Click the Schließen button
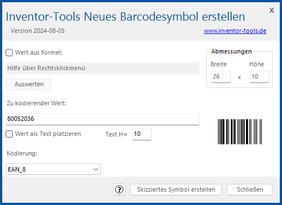Viewport: 282px width, 205px height. pyautogui.click(x=250, y=189)
